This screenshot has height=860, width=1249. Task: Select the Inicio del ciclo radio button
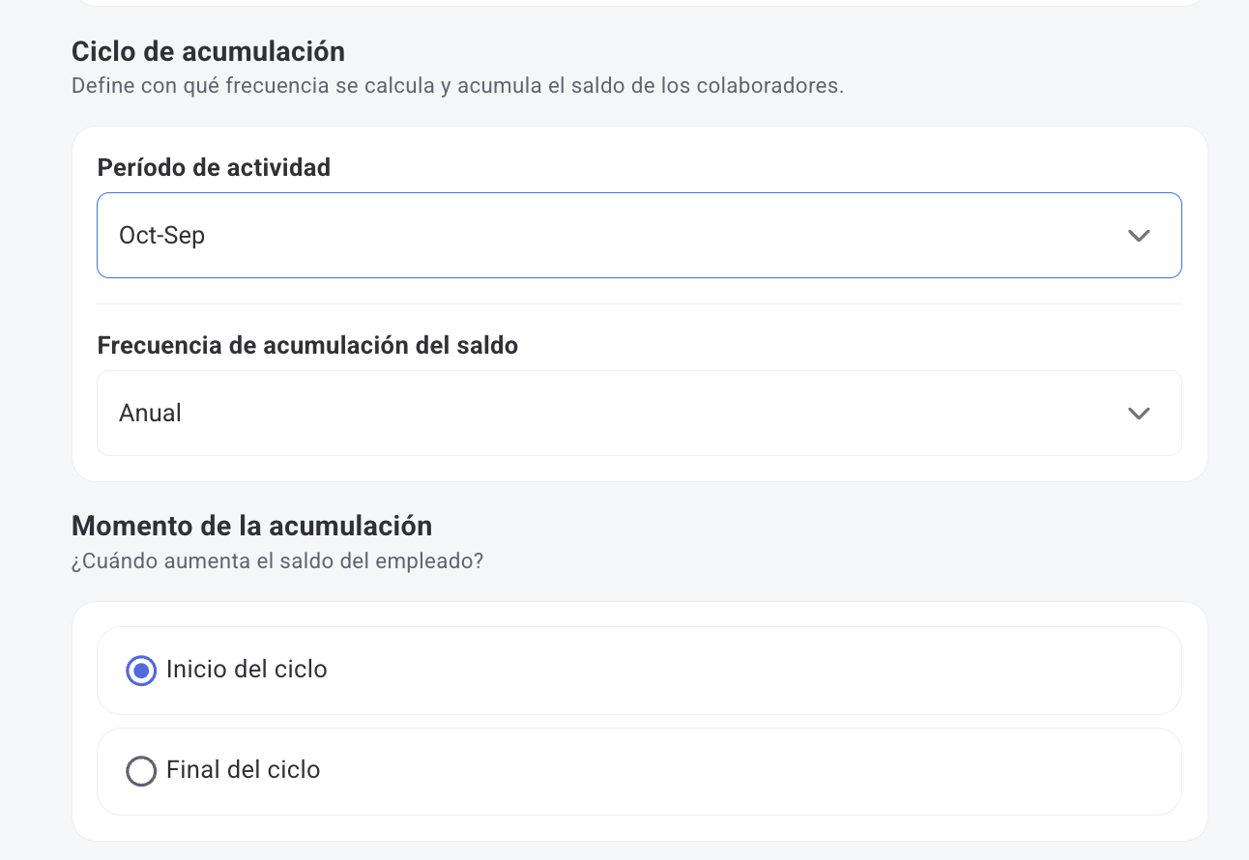(141, 670)
